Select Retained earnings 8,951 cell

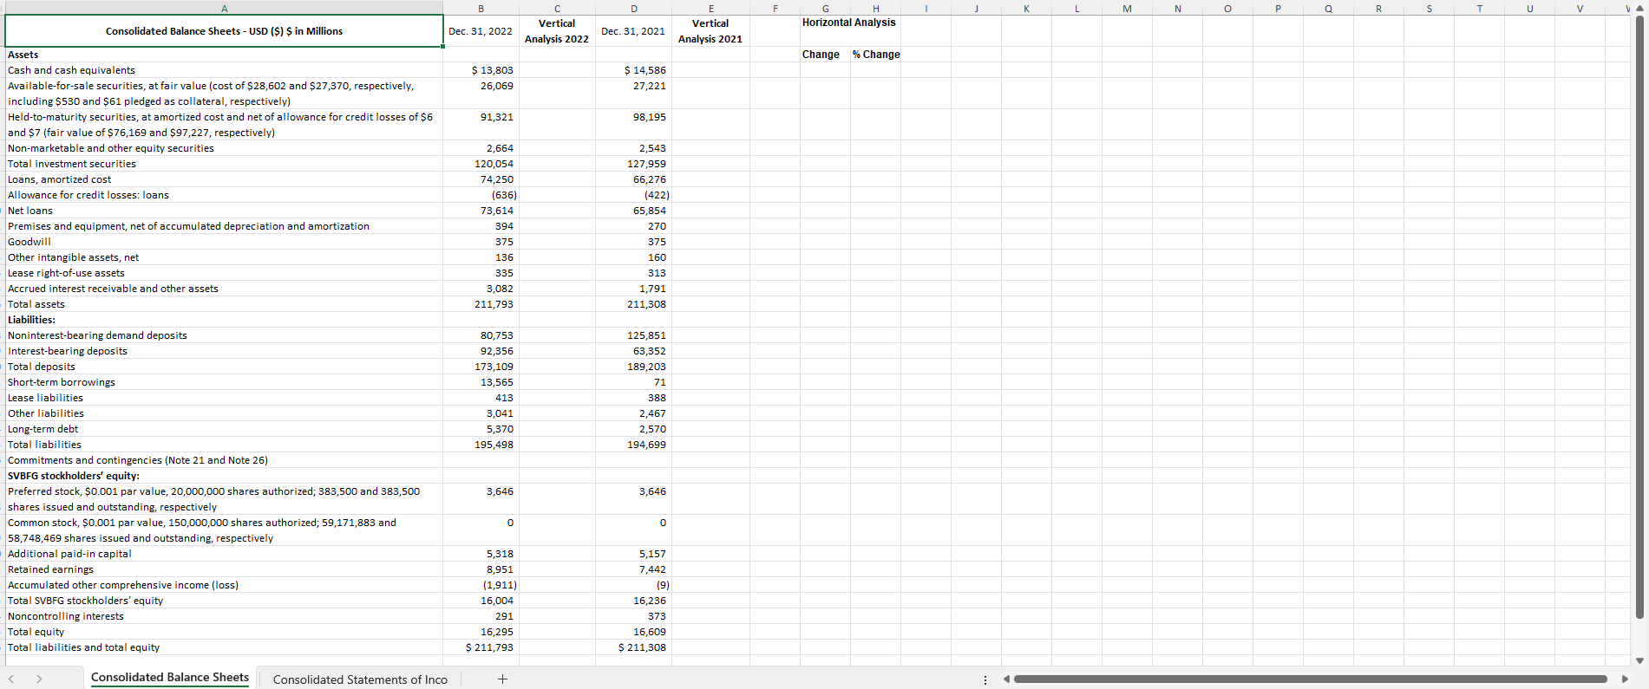tap(481, 569)
